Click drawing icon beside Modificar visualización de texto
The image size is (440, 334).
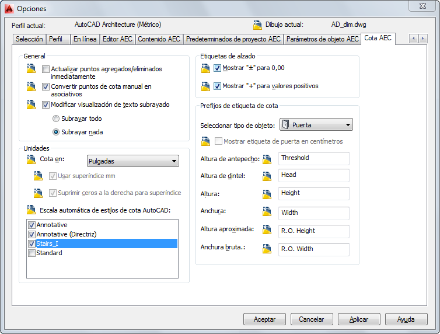[31, 105]
